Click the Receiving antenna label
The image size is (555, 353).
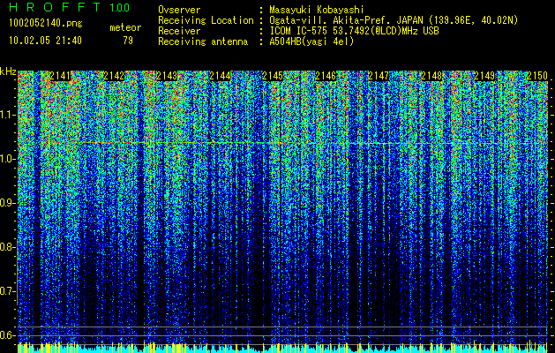click(203, 41)
